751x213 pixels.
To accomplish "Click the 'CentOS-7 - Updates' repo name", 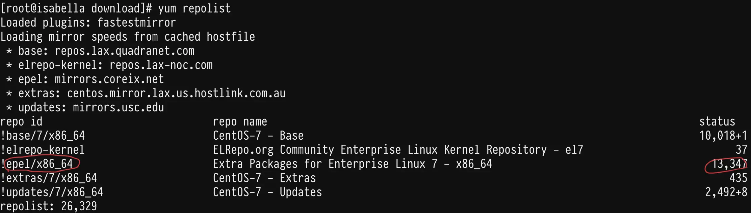I will pos(267,192).
